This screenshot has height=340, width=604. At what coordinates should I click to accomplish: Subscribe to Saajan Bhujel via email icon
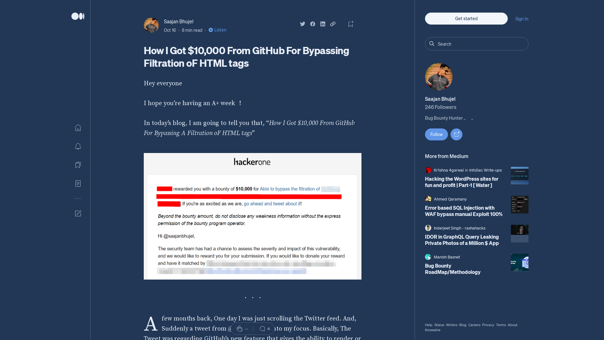pyautogui.click(x=456, y=134)
